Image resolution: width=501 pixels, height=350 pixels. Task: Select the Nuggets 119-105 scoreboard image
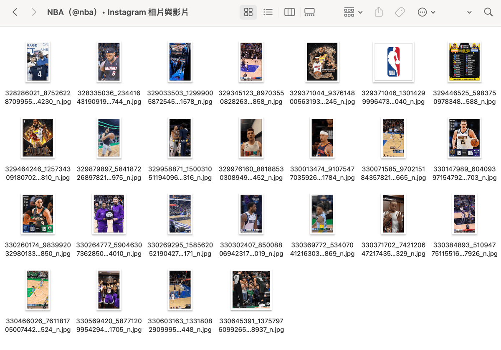464,138
